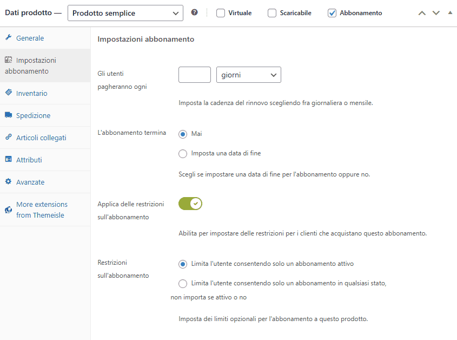The height and width of the screenshot is (340, 457).
Task: Open the help tooltip question mark icon
Action: coord(194,12)
